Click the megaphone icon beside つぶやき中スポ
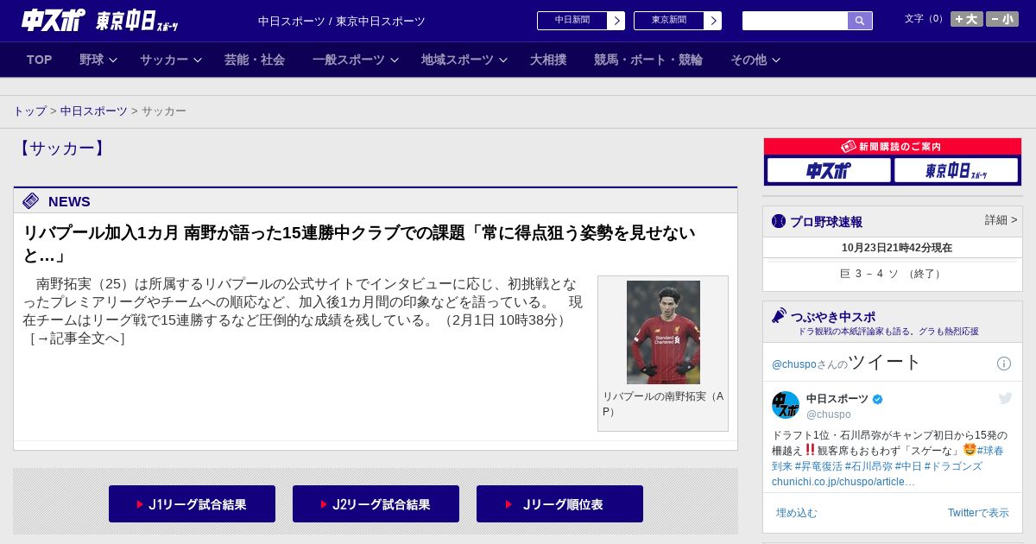1036x544 pixels. click(x=780, y=315)
